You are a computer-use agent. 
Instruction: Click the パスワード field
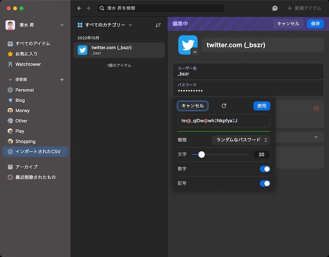pos(248,88)
